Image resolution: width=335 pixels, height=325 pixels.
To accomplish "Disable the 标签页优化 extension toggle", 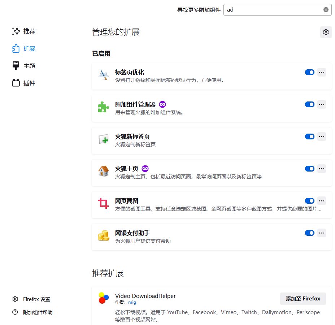I will pos(309,72).
